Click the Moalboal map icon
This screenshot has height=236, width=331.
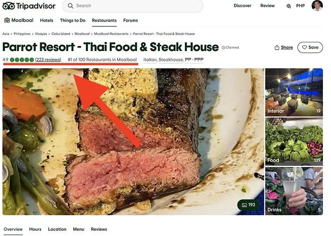point(7,20)
